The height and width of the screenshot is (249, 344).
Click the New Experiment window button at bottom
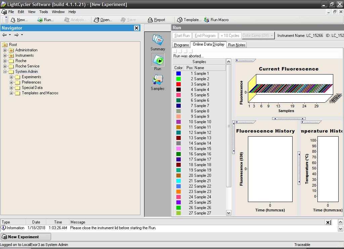[x=26, y=237]
